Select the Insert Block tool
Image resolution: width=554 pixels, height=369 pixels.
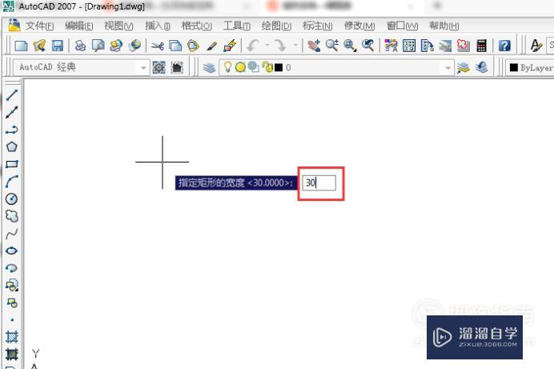point(12,285)
